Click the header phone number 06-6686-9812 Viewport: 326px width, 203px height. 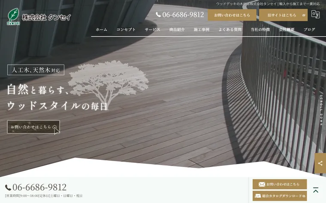click(180, 15)
